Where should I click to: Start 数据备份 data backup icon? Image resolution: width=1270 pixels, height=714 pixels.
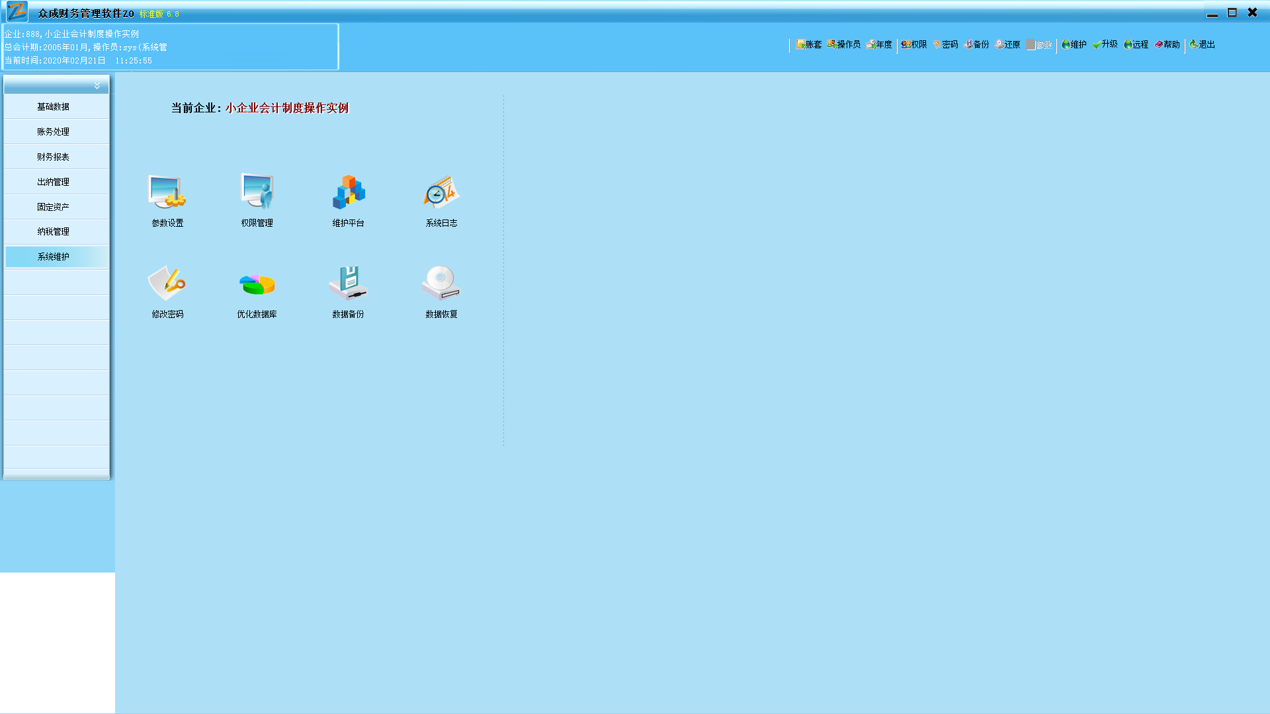point(348,292)
